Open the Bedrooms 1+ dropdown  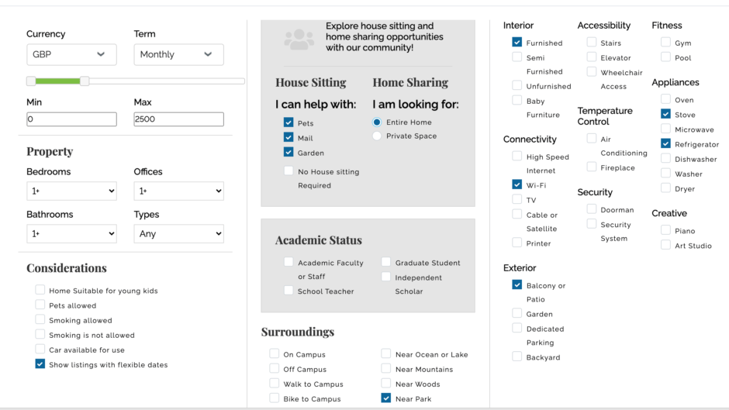[71, 191]
